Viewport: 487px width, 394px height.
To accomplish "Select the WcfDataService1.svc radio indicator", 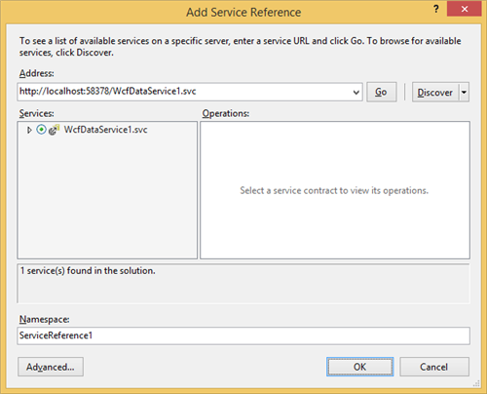I will point(41,130).
